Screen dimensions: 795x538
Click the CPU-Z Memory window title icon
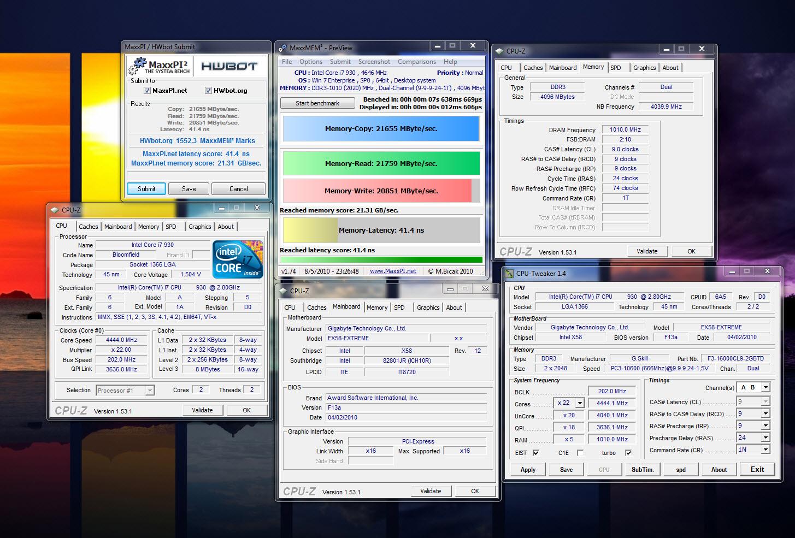(x=499, y=51)
